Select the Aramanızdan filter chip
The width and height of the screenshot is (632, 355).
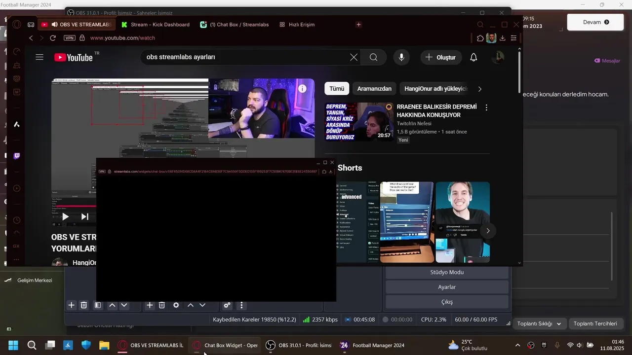374,89
